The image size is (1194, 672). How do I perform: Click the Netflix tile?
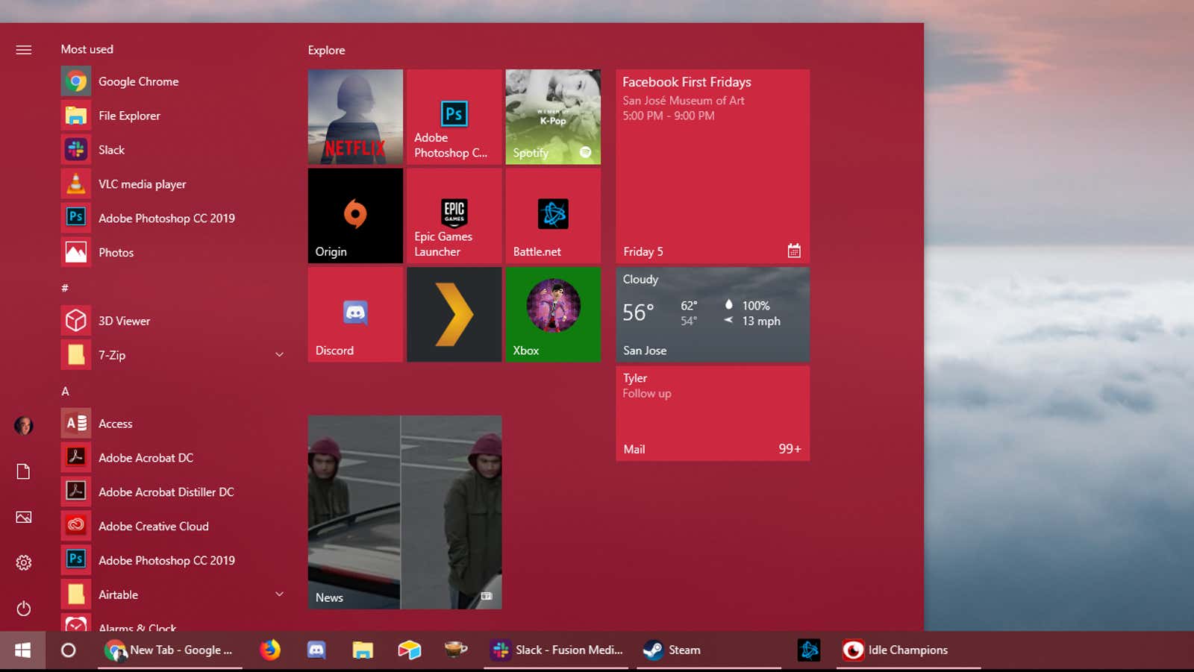[355, 117]
